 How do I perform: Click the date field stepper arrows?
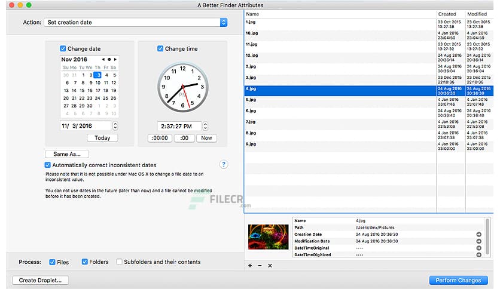point(115,126)
